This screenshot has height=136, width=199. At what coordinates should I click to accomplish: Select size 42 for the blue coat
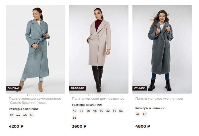click(11, 115)
